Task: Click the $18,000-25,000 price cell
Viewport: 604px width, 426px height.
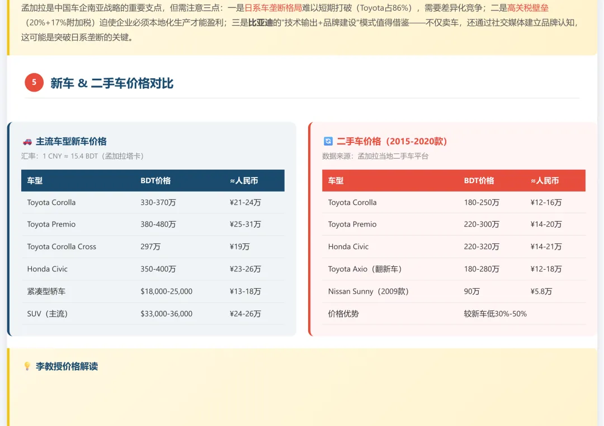Action: point(167,291)
